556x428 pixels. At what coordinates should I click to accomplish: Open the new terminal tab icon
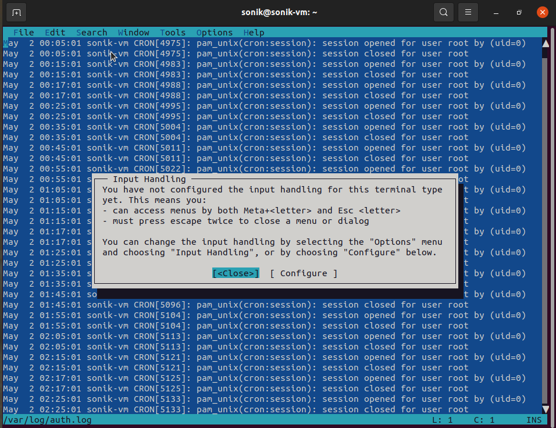click(16, 12)
